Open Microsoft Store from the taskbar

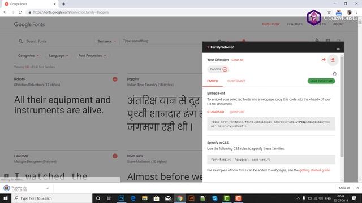point(156,198)
